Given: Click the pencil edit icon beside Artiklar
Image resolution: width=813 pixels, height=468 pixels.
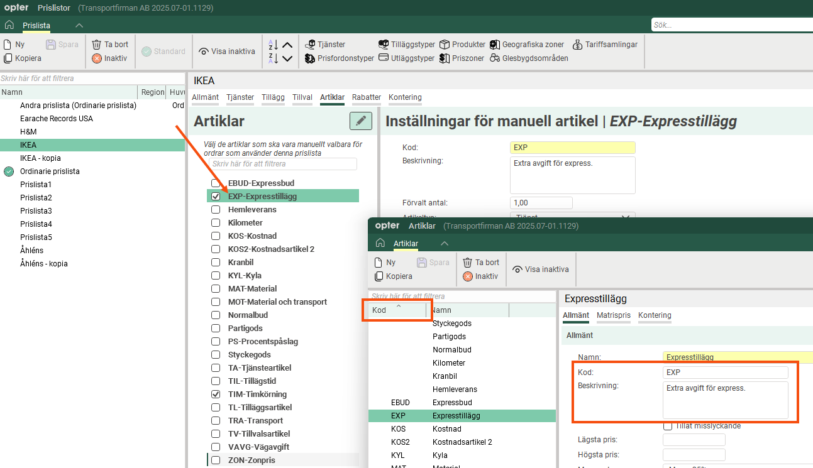Looking at the screenshot, I should [x=360, y=121].
